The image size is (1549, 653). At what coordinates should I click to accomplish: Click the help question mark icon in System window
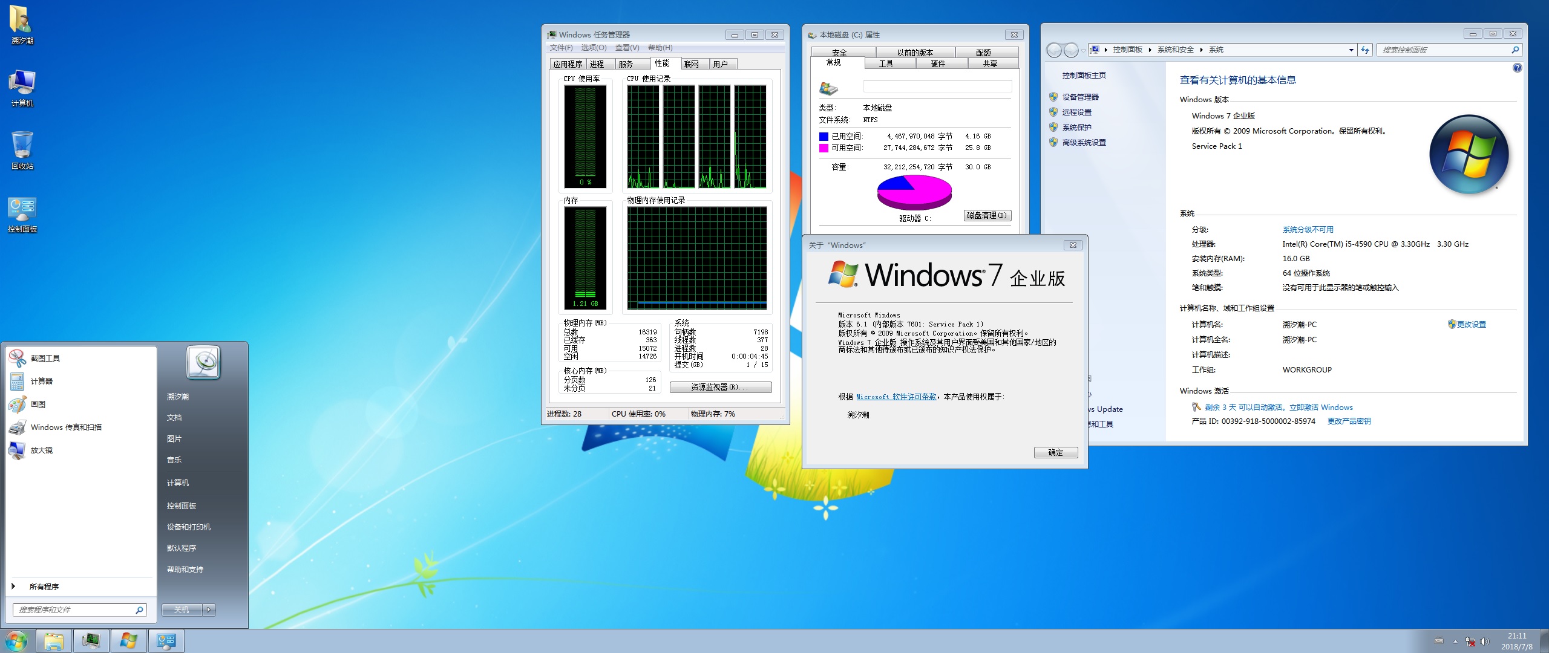[x=1518, y=68]
